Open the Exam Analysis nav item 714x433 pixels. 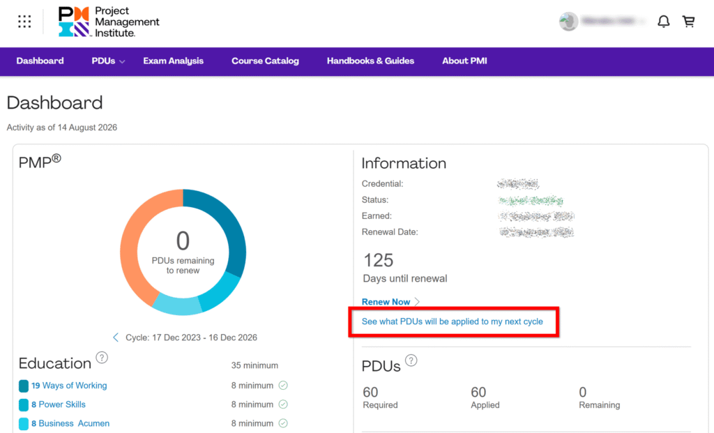[x=173, y=61]
